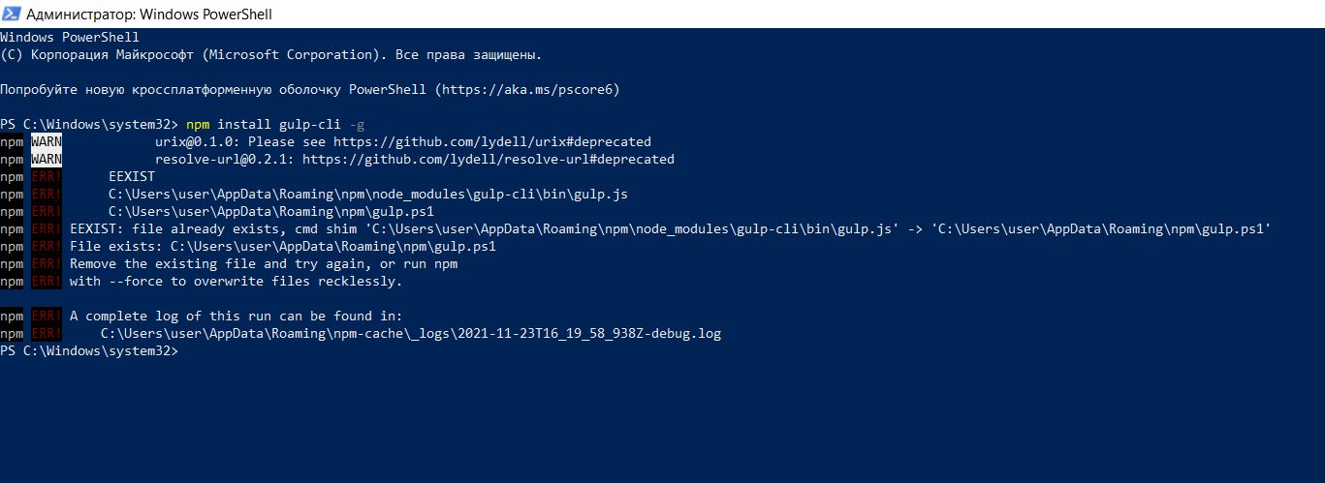Viewport: 1325px width, 483px height.
Task: Open the lydell/resolve-url#deprecated GitHub link
Action: (489, 159)
